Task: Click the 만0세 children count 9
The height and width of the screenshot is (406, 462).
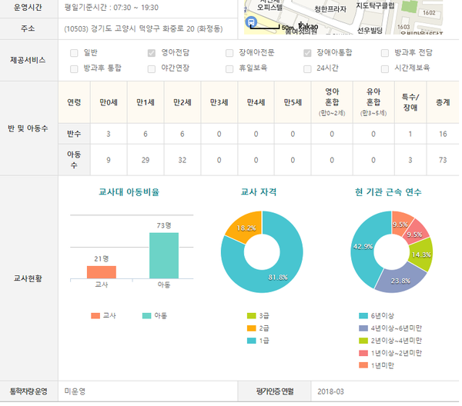Action: click(x=109, y=160)
